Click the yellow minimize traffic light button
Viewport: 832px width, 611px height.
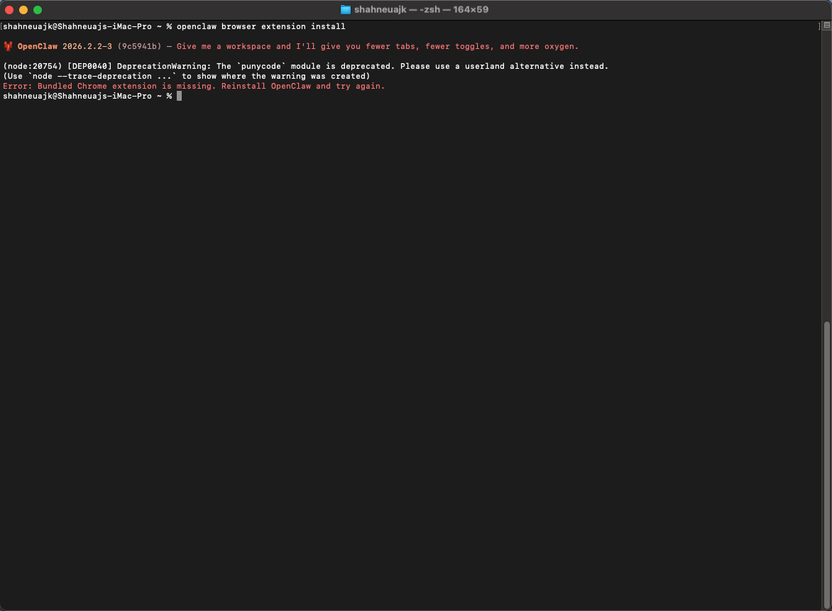coord(24,10)
